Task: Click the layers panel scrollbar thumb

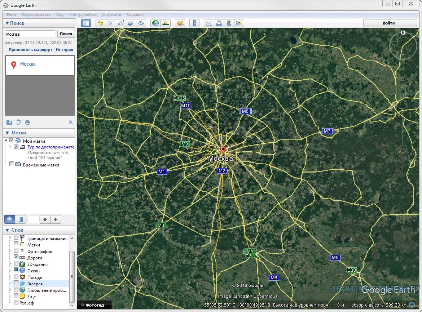Action: [x=71, y=277]
